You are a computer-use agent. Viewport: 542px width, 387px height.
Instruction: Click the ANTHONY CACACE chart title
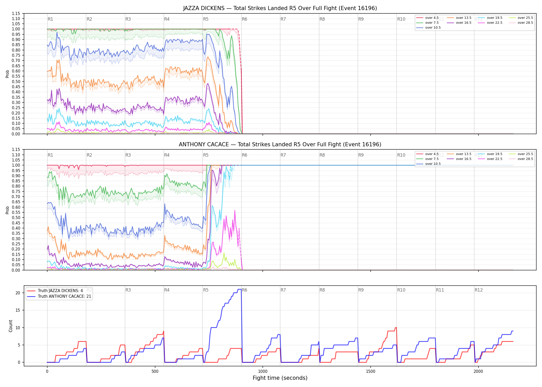[280, 144]
